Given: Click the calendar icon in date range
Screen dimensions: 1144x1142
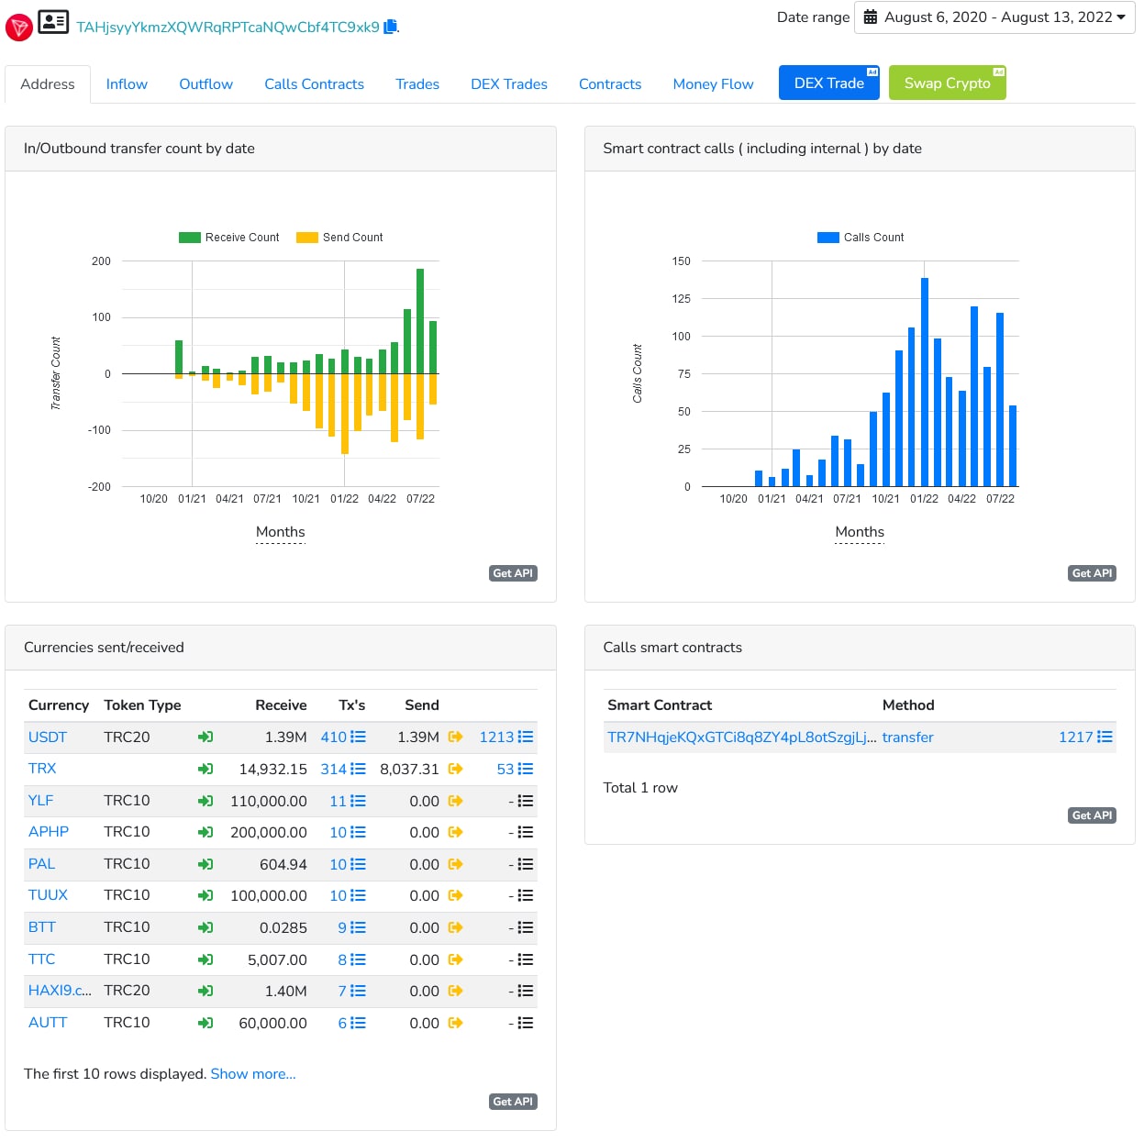Looking at the screenshot, I should coord(871,17).
